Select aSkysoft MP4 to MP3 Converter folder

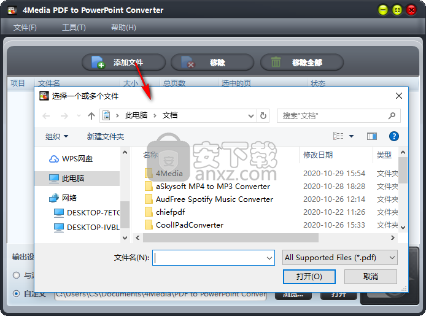(x=207, y=187)
